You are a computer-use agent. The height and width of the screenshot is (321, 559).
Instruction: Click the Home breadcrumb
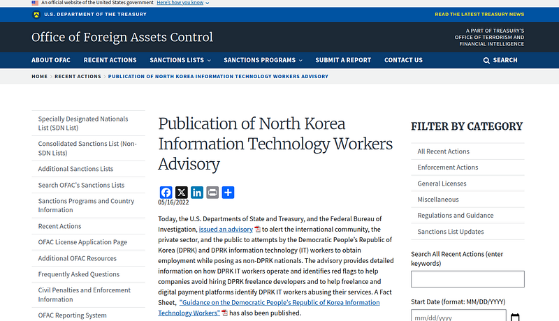[x=39, y=77]
